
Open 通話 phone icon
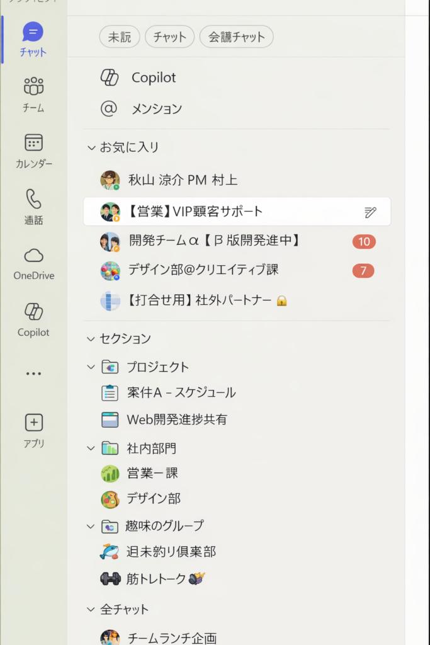pos(33,199)
